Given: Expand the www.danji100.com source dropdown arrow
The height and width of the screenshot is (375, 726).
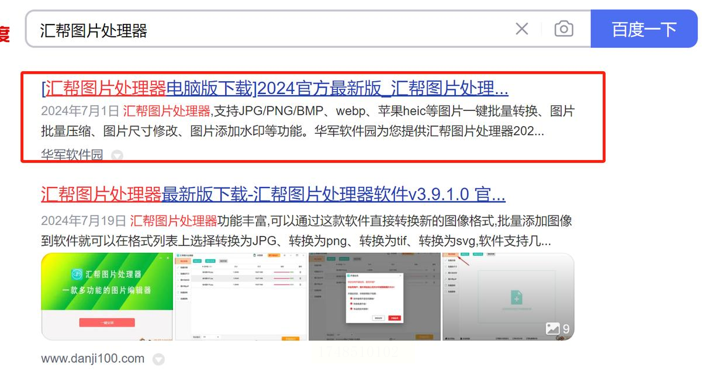Looking at the screenshot, I should (158, 359).
